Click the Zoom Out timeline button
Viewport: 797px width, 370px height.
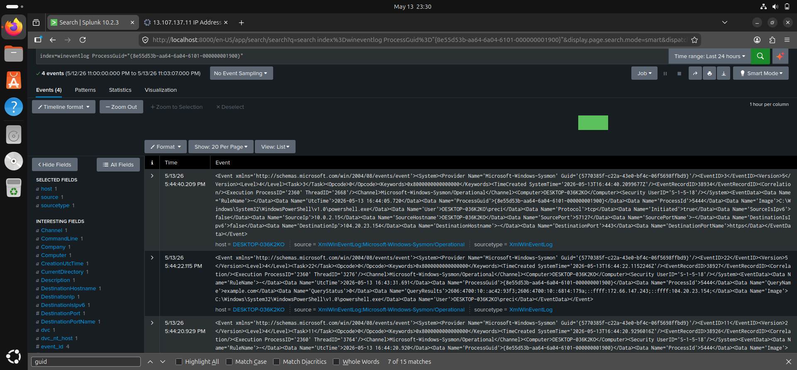click(121, 107)
